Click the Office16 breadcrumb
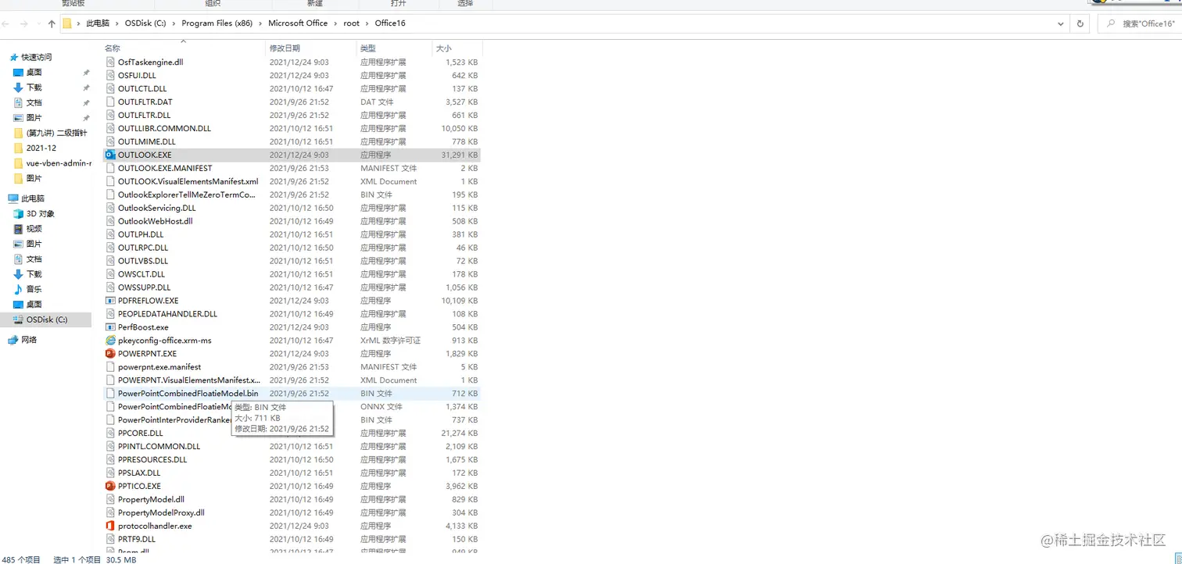 click(x=390, y=23)
